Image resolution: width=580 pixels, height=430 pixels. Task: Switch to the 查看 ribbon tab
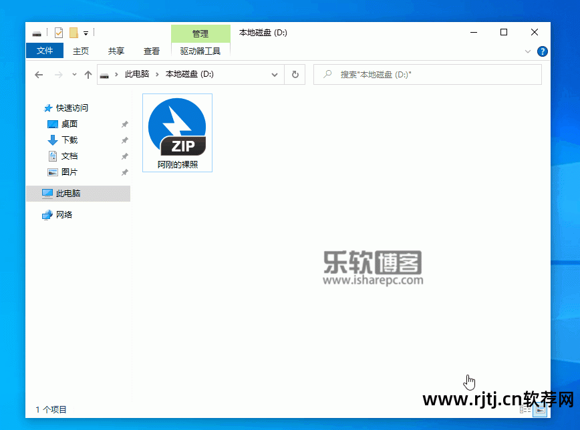click(x=151, y=51)
